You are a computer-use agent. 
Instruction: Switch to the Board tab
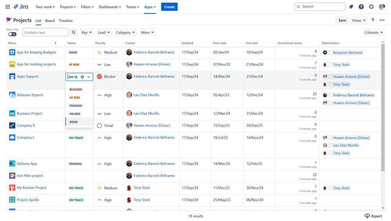(50, 21)
